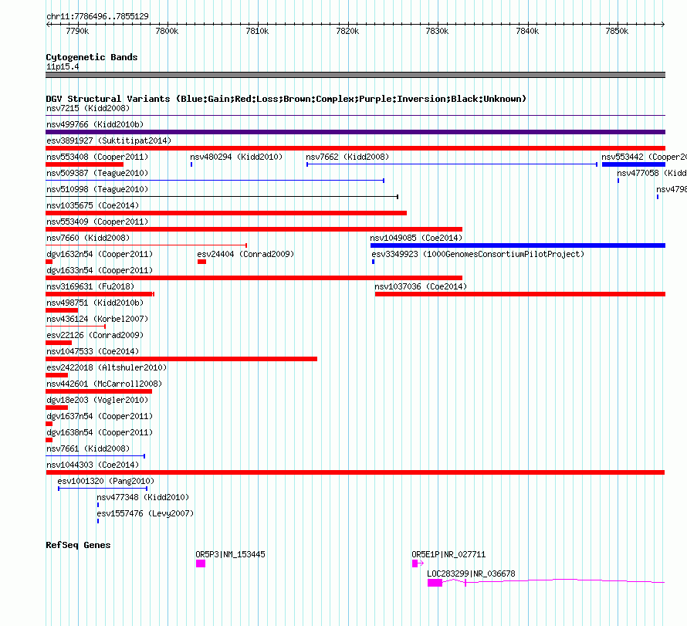Click the LOC283299|NR_036678 gene label
The width and height of the screenshot is (687, 626).
[471, 574]
